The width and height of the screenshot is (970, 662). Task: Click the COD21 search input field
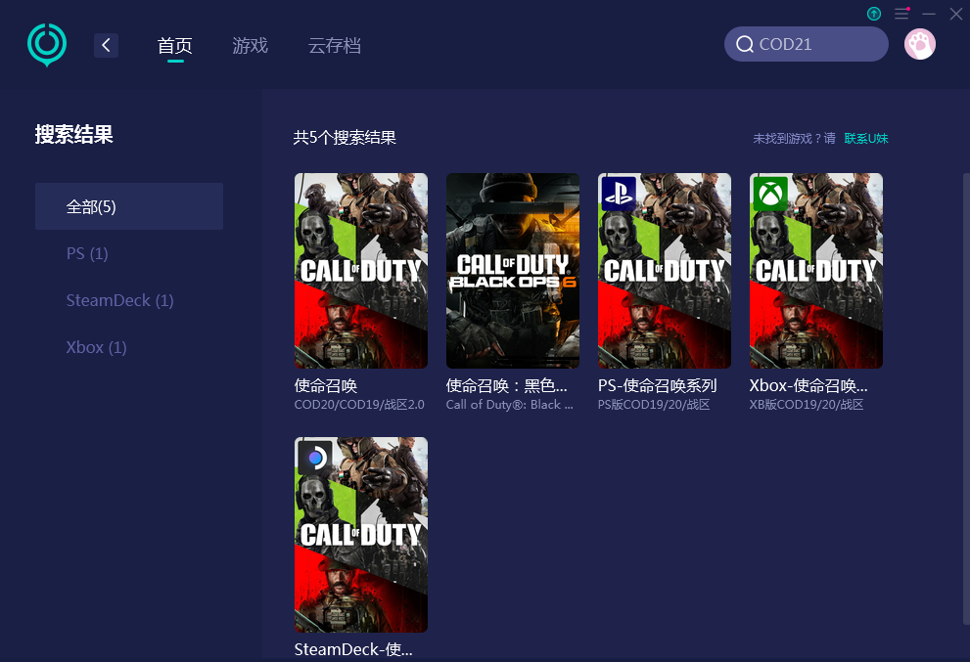(x=817, y=44)
